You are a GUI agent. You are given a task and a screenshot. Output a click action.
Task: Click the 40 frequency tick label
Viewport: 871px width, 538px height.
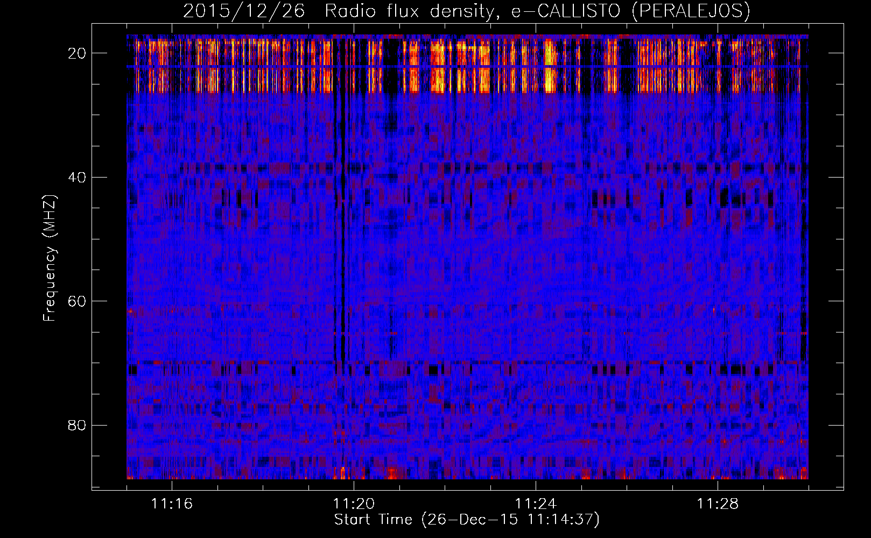tap(77, 177)
